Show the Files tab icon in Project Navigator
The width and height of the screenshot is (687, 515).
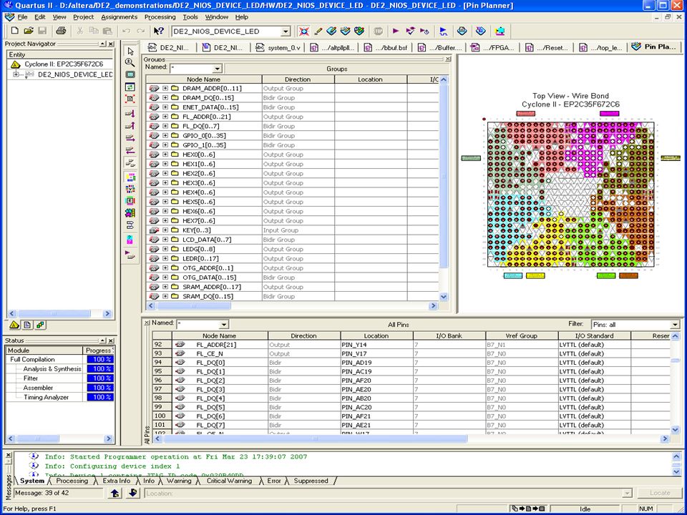coord(27,325)
